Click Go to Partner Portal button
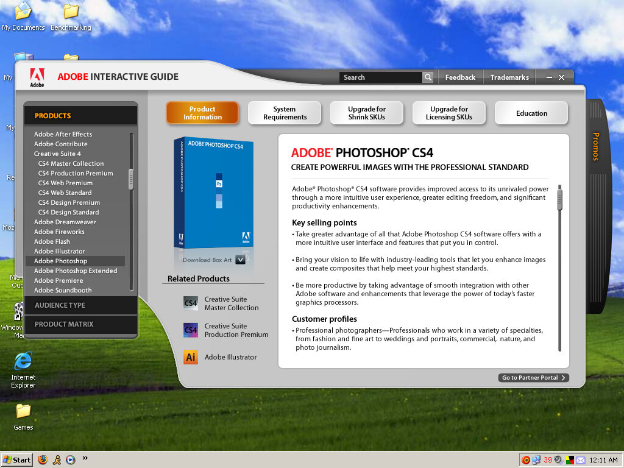 click(533, 378)
